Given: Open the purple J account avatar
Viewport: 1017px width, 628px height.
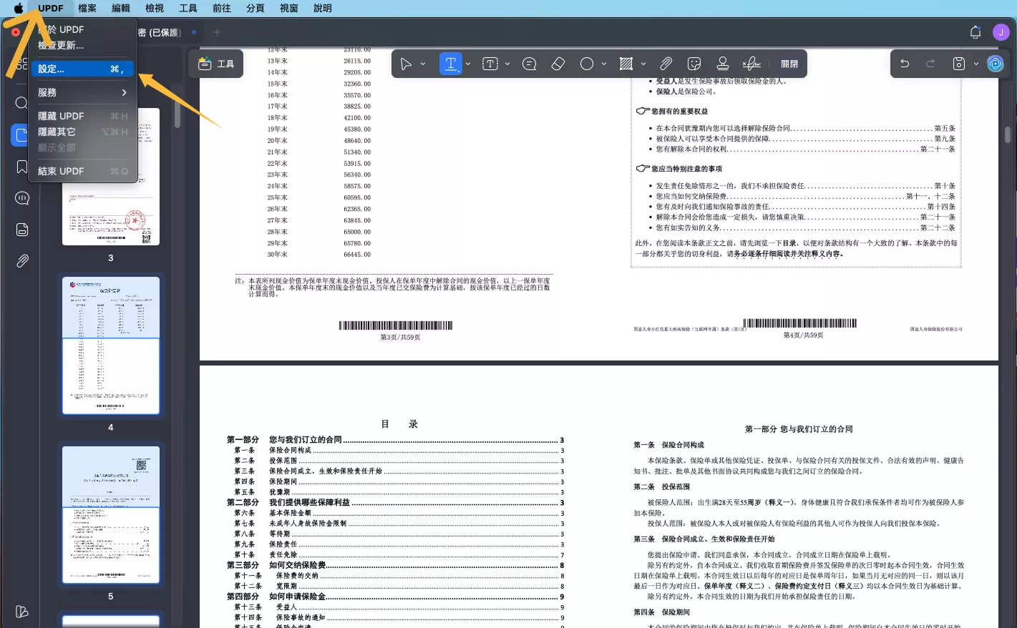Looking at the screenshot, I should 1001,32.
